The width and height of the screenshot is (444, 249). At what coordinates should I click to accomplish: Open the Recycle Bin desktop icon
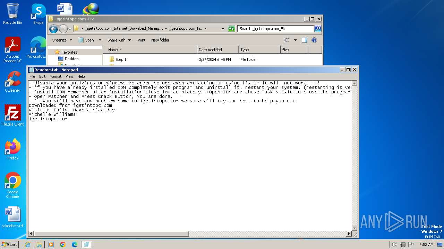click(12, 14)
